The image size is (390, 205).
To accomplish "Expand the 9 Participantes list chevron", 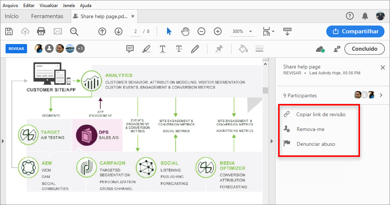I will coord(381,95).
